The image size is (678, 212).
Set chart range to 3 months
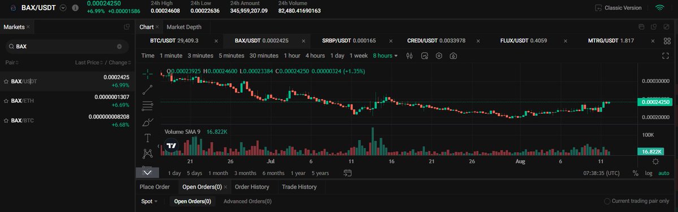(x=245, y=173)
